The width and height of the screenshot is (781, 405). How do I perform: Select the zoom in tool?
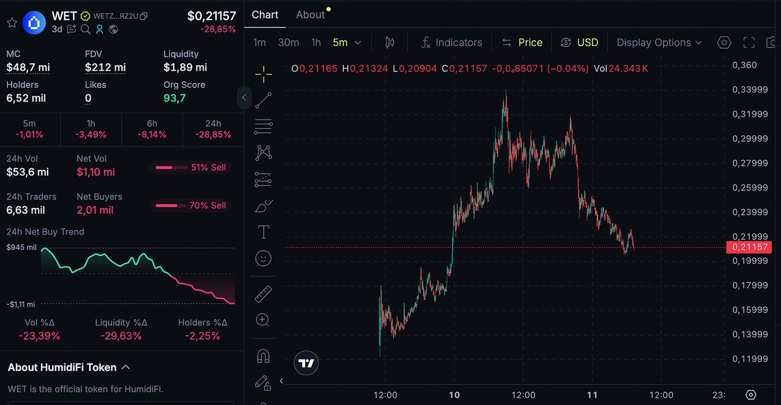pyautogui.click(x=264, y=320)
